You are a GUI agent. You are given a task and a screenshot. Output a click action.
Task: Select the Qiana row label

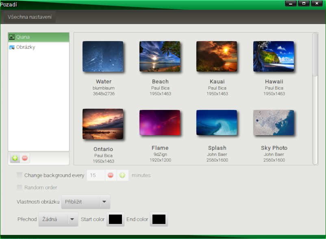tap(23, 37)
